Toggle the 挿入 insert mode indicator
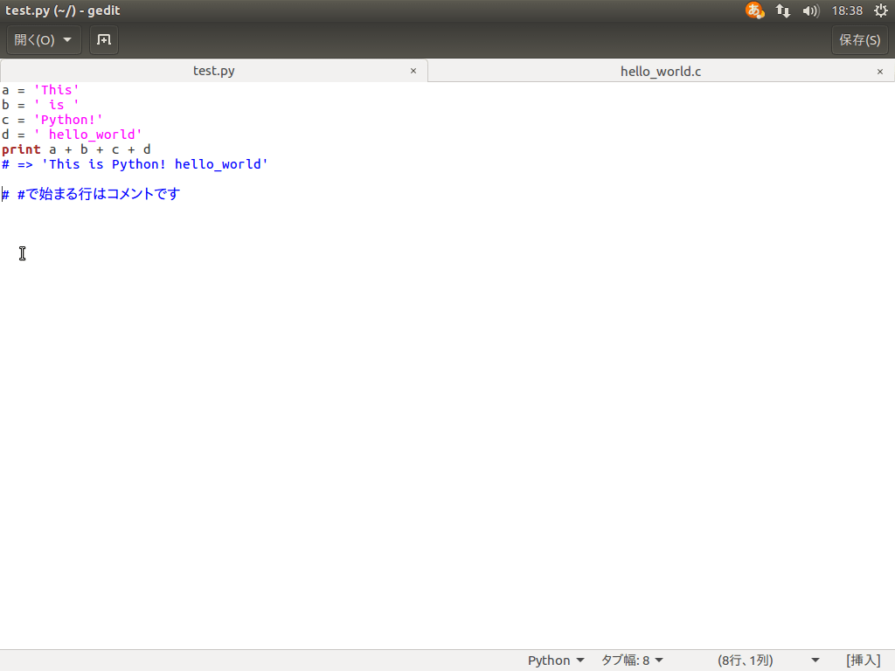Viewport: 895px width, 671px height. tap(862, 660)
